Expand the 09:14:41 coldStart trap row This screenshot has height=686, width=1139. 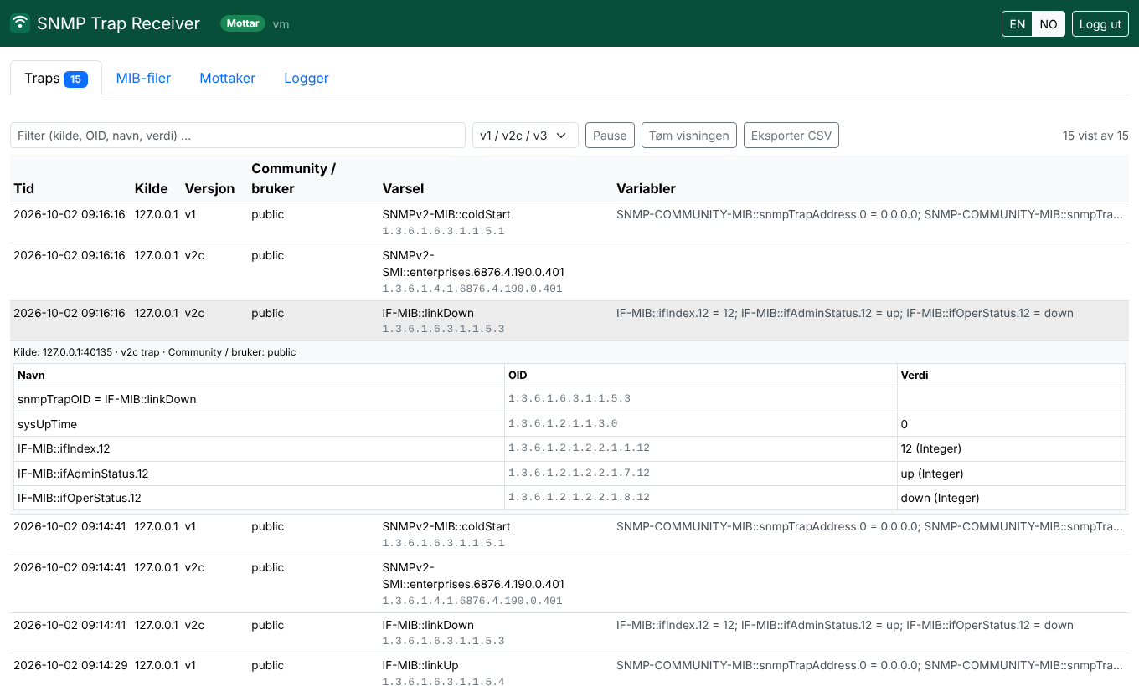[569, 535]
